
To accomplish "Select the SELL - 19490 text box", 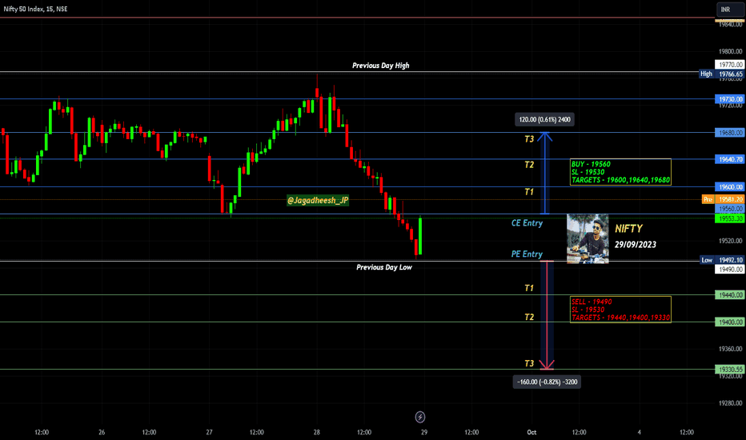I will [620, 310].
